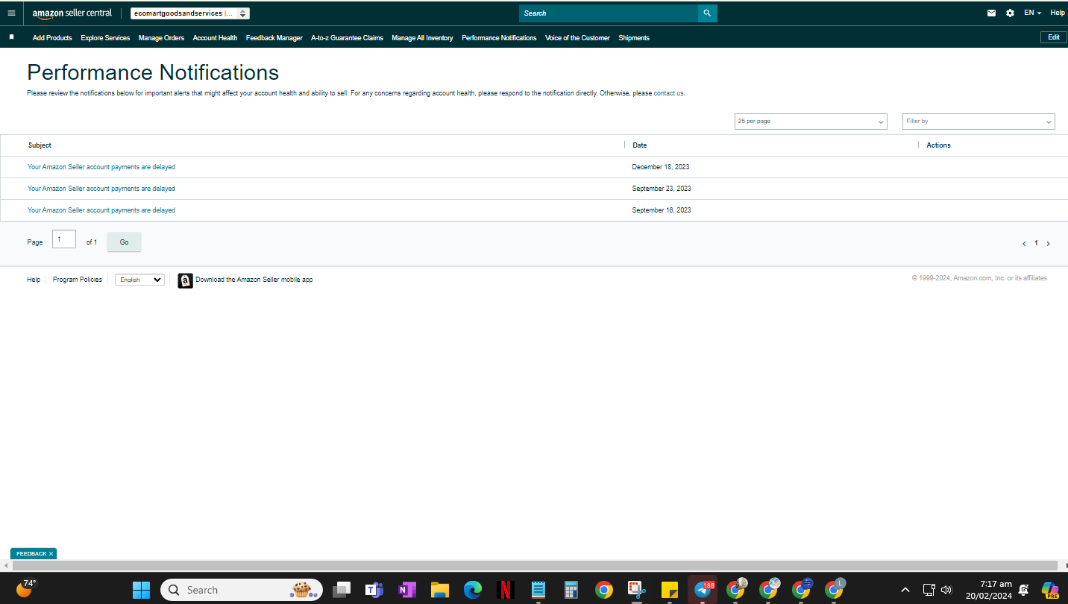Image resolution: width=1068 pixels, height=604 pixels.
Task: Click the horizontal scrollbar at page bottom
Action: [533, 566]
